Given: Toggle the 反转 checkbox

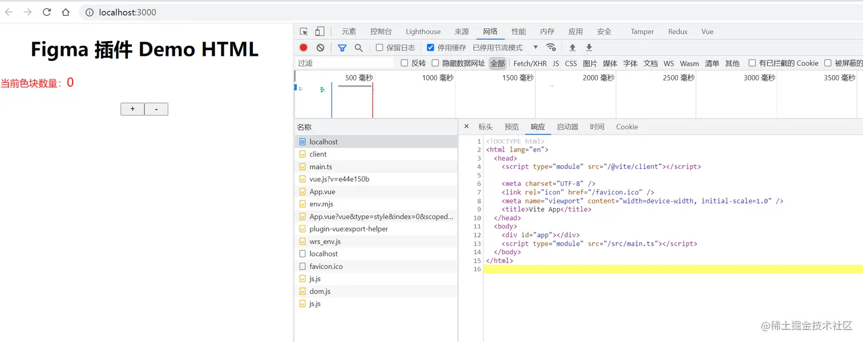Looking at the screenshot, I should tap(405, 63).
